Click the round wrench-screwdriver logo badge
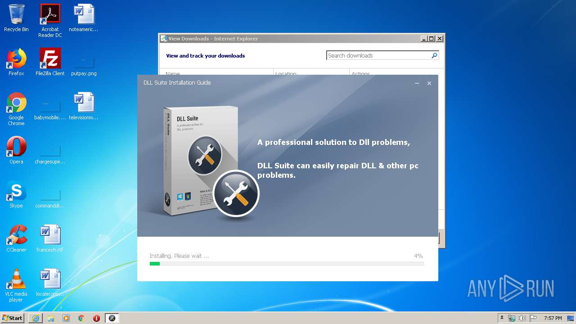 tap(236, 193)
